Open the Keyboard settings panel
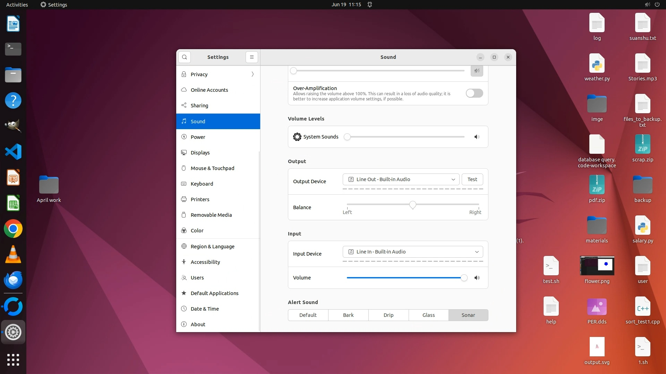This screenshot has height=374, width=666. coord(202,184)
